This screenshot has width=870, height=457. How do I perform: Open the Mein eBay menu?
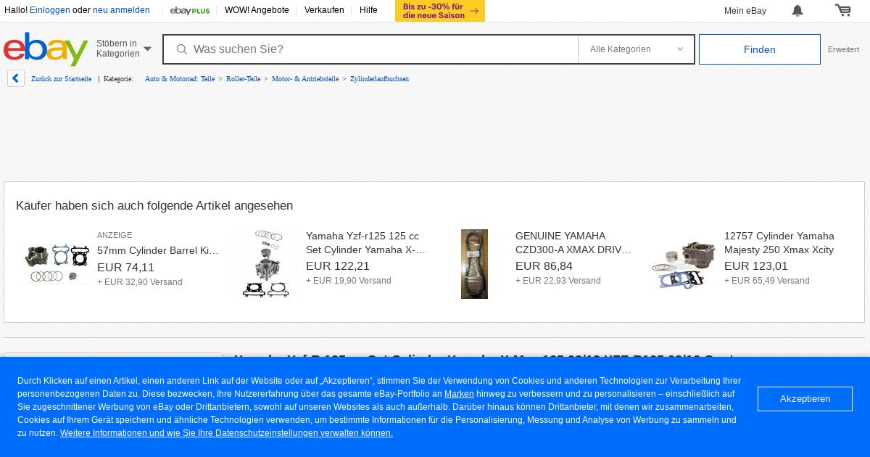745,10
